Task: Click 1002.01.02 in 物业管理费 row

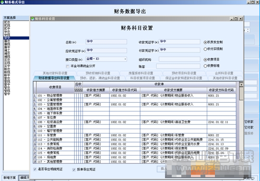Action: pos(118,96)
